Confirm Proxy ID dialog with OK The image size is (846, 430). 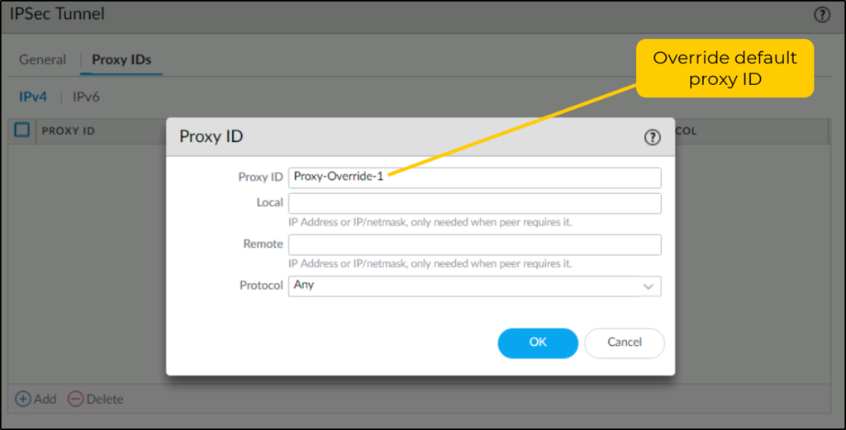point(538,343)
